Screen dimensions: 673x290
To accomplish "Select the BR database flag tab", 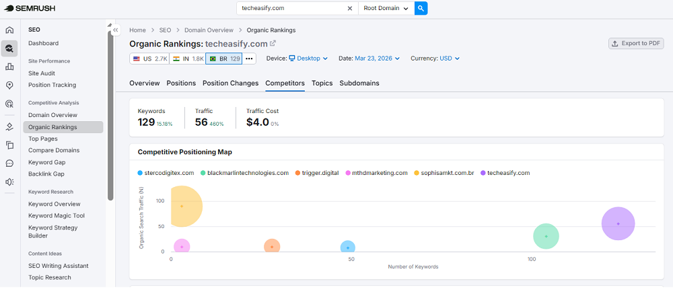I will click(x=223, y=59).
